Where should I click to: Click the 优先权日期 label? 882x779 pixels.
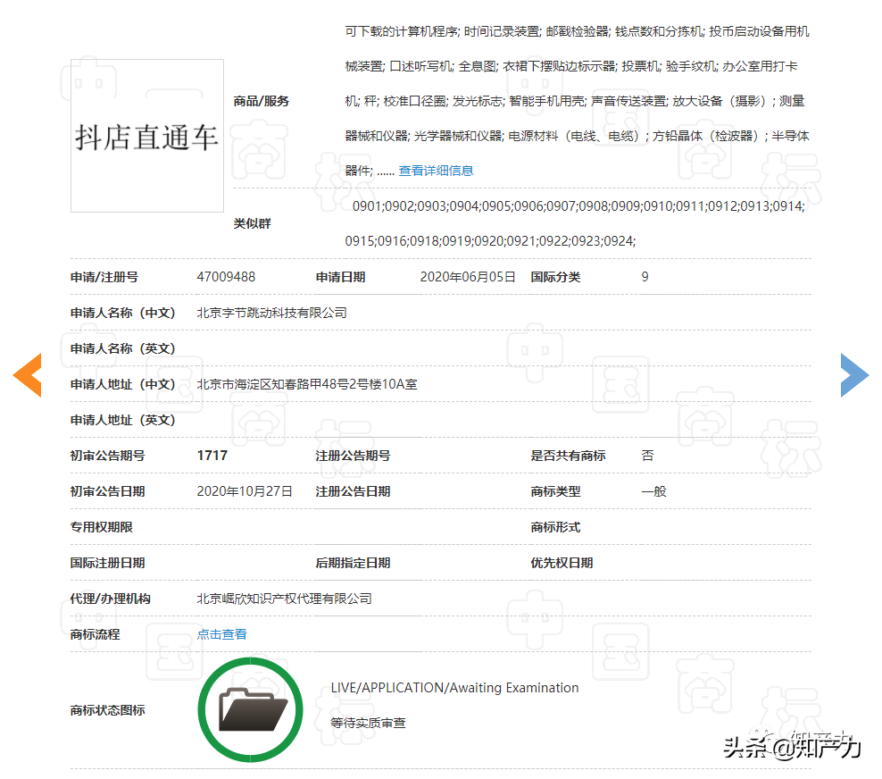[562, 563]
